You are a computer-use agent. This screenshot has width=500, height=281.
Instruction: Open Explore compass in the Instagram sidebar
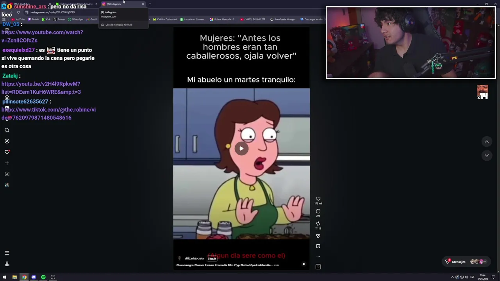click(x=7, y=141)
